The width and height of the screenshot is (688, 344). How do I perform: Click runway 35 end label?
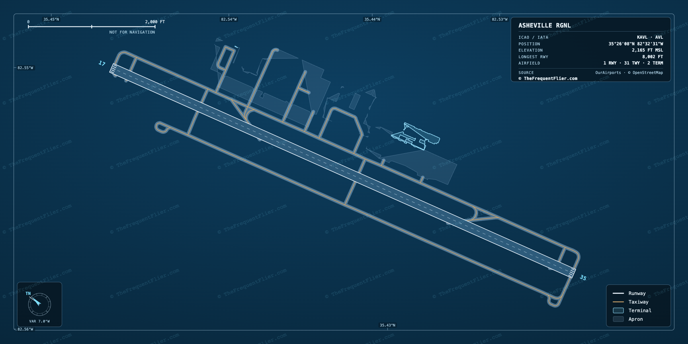point(583,277)
